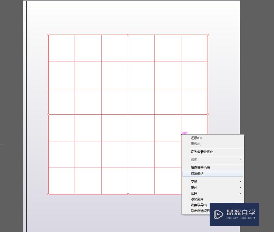
Task: 点击"收集以导出"菜单项
Action: [x=198, y=205]
